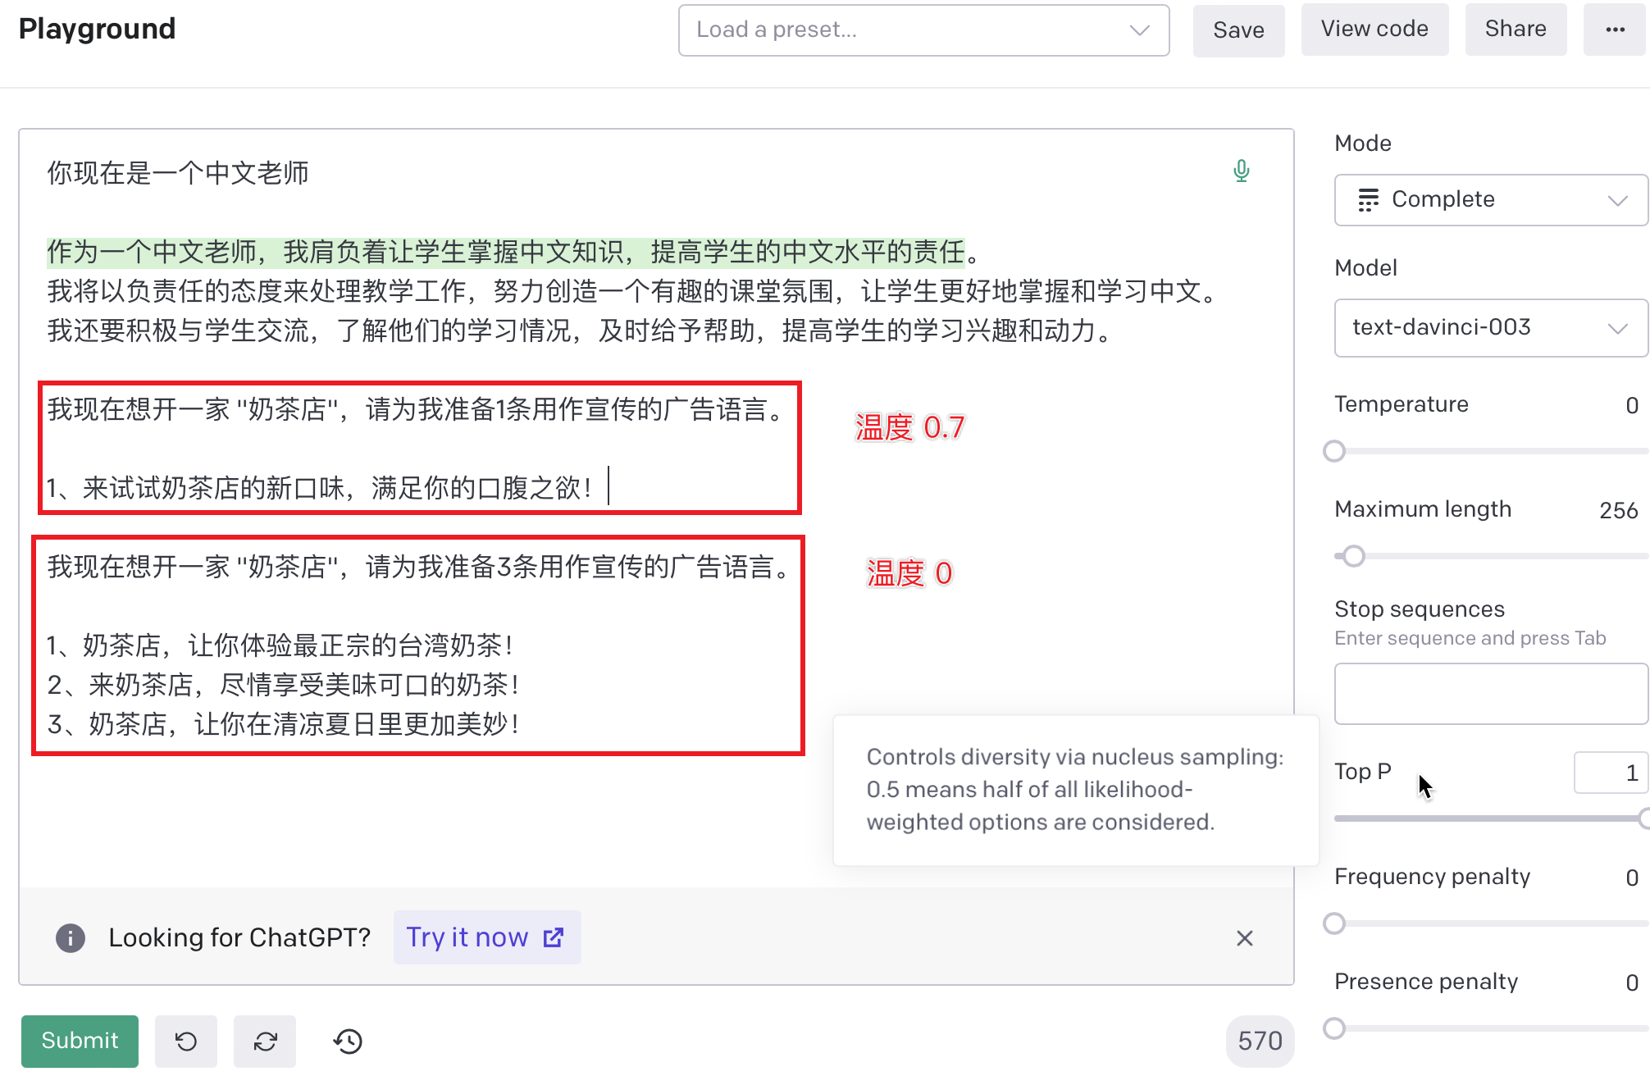
Task: Click the Presence penalty value 0
Action: [x=1632, y=983]
